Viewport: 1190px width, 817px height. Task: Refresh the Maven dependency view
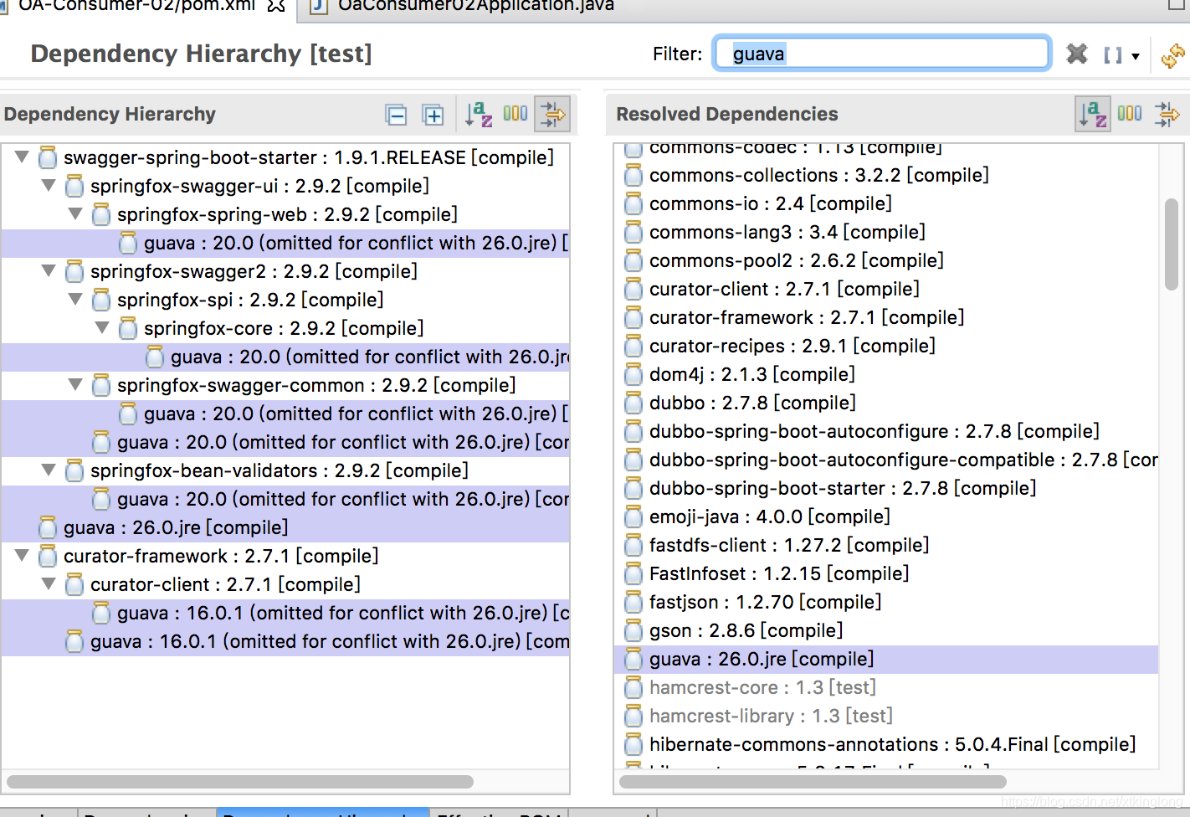1171,53
